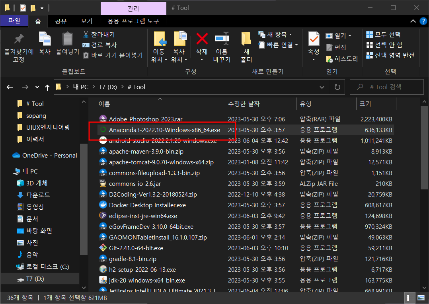The height and width of the screenshot is (304, 429).
Task: Switch to the 보기 (View) tab
Action: point(86,21)
